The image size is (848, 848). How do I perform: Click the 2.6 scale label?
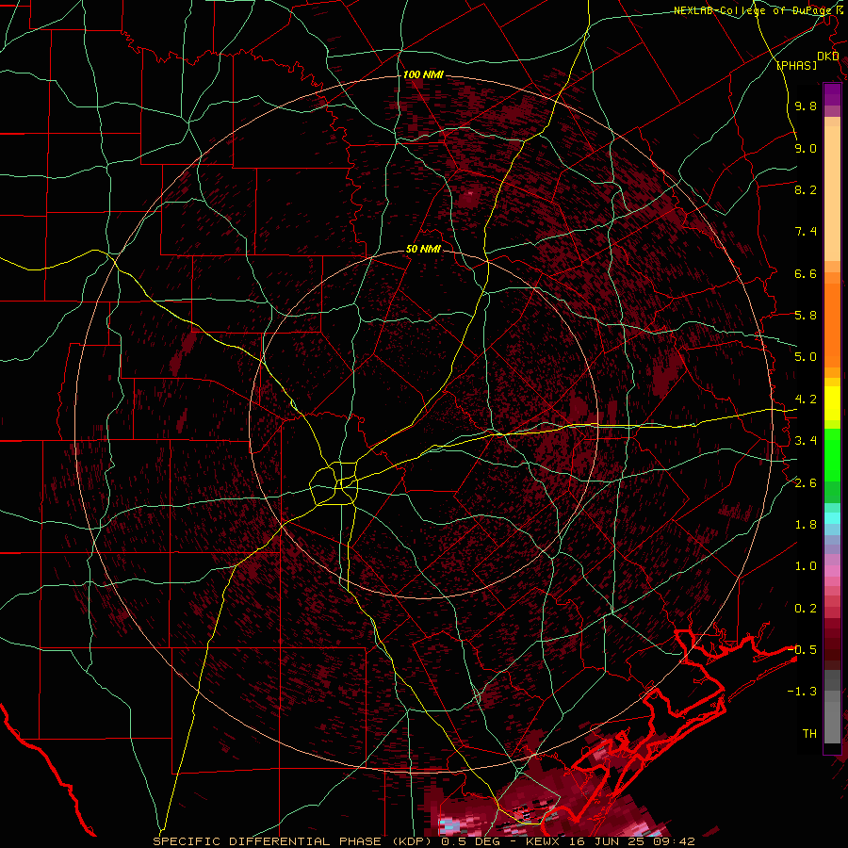pyautogui.click(x=806, y=483)
